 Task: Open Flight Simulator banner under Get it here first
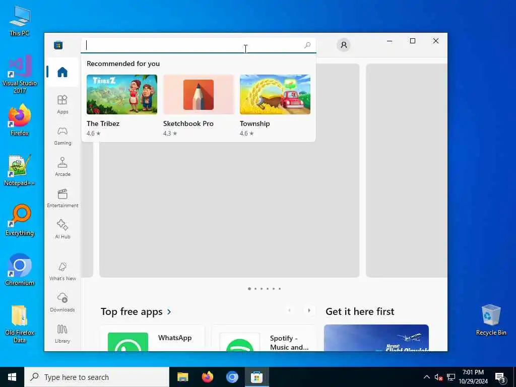point(376,338)
